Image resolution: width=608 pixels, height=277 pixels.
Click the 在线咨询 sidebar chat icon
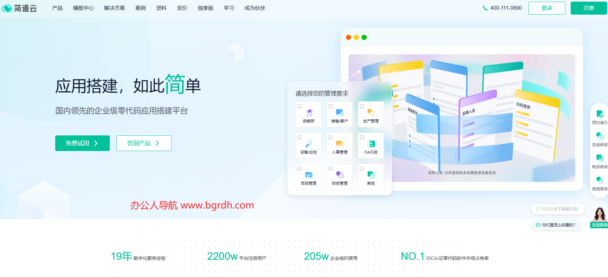(600, 136)
